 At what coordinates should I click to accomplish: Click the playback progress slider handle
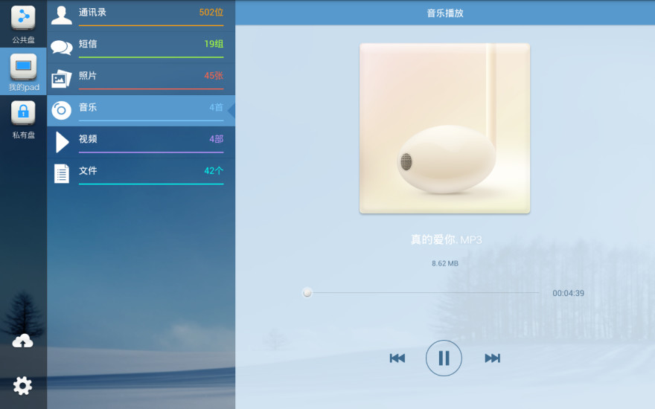point(307,293)
